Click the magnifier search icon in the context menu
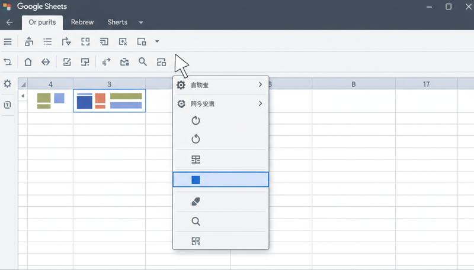 tap(196, 222)
